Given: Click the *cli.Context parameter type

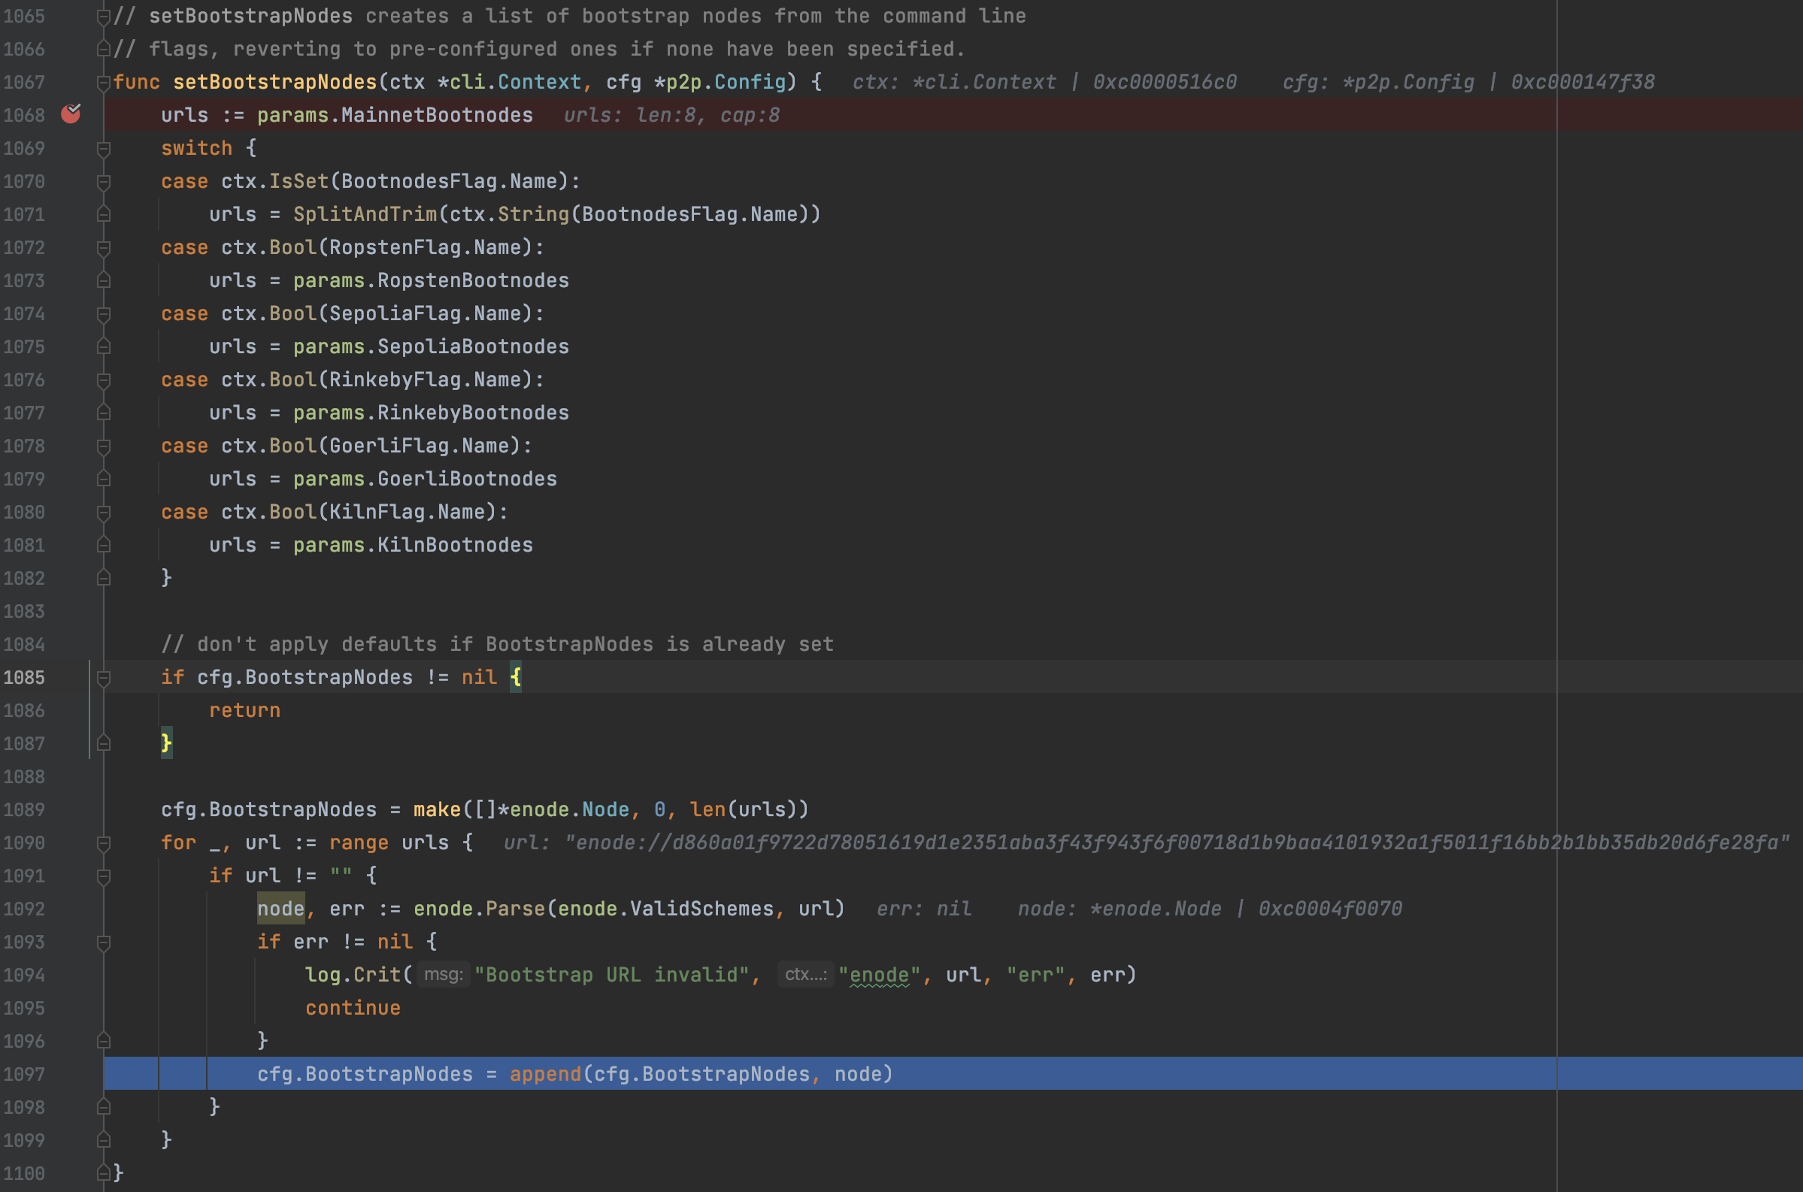Looking at the screenshot, I should (x=510, y=82).
